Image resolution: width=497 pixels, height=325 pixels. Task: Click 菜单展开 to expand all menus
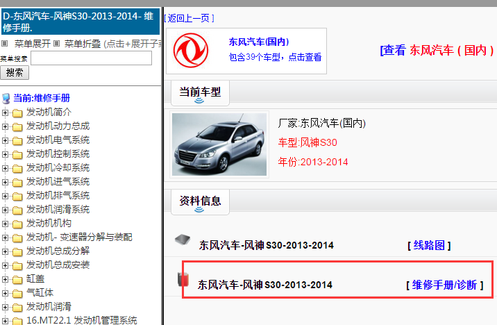pos(33,44)
